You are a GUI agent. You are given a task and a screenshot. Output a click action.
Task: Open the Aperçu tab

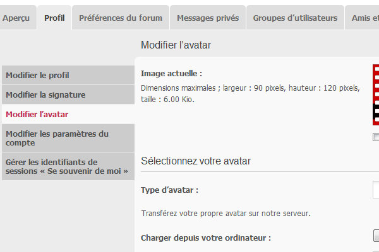click(16, 18)
